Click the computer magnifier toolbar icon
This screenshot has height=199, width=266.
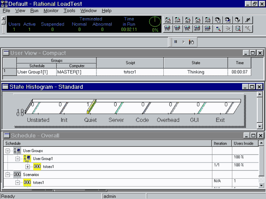(218, 29)
